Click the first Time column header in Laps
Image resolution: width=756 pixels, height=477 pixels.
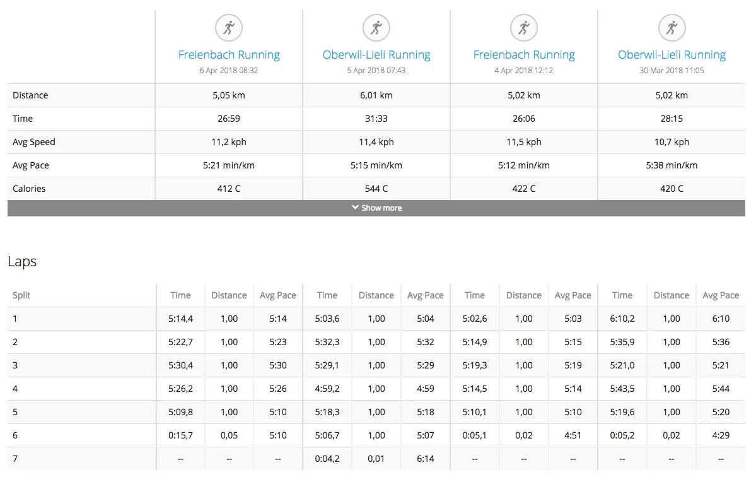pos(180,295)
